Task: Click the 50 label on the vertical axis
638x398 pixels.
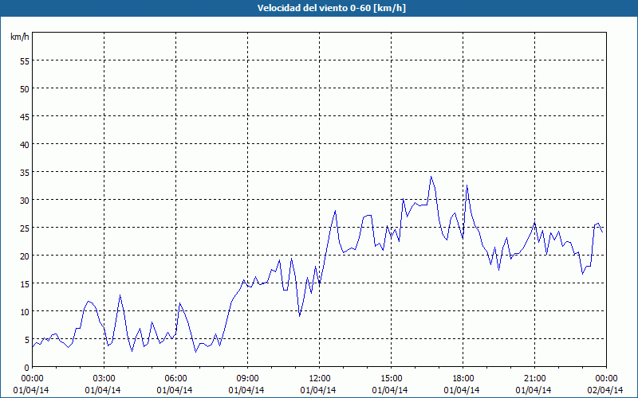Action: [x=25, y=89]
